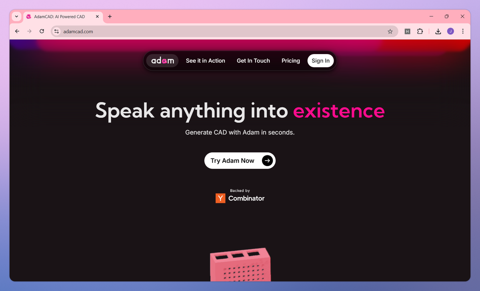Bookmark this page with the star icon
This screenshot has height=291, width=480.
coord(390,31)
